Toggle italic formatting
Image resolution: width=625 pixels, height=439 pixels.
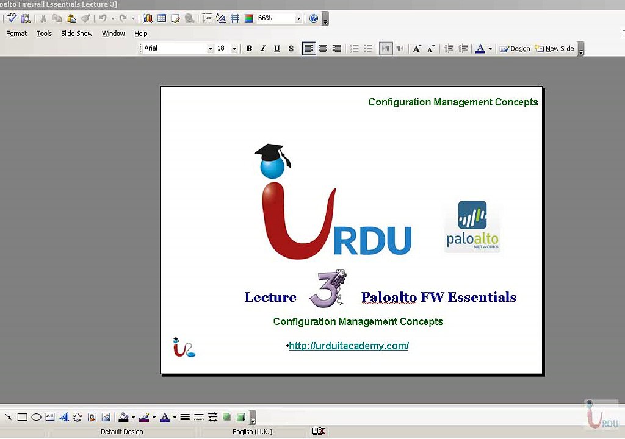[263, 49]
